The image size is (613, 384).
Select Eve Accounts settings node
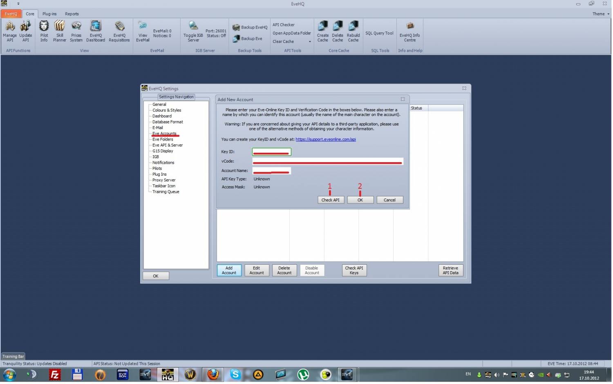click(164, 134)
